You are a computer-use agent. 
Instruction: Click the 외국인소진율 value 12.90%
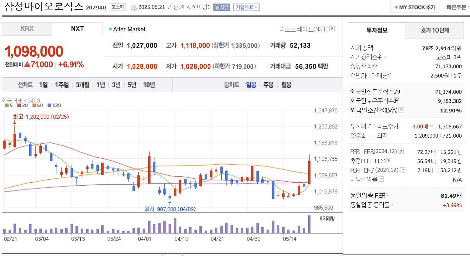[451, 110]
